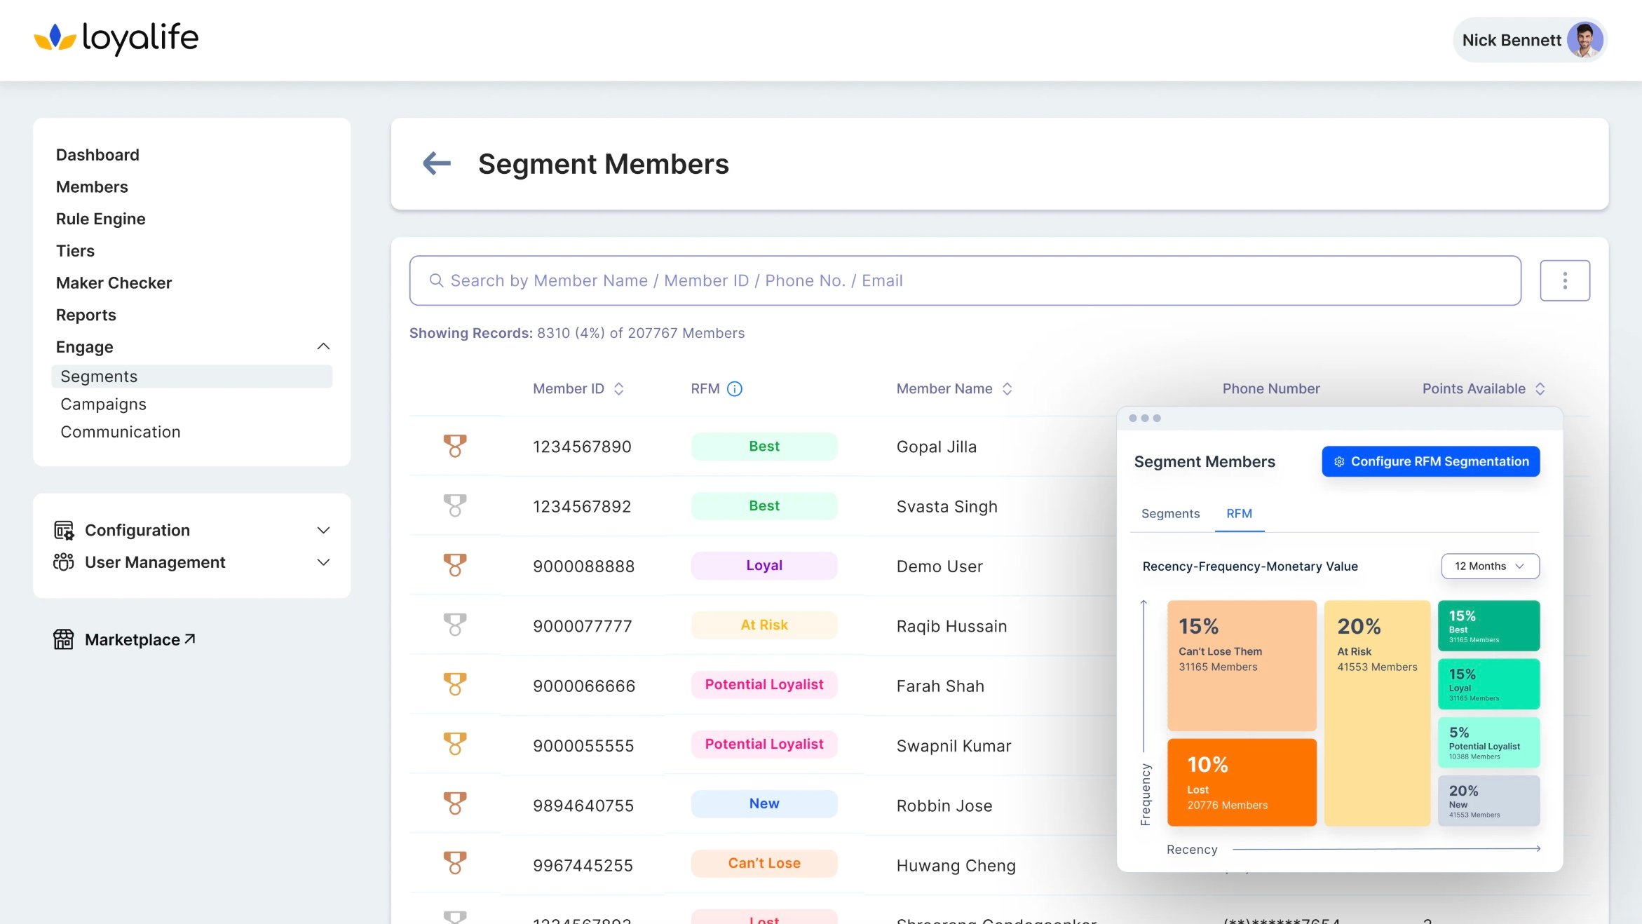This screenshot has height=924, width=1642.
Task: Click Configure RFM Segmentation button
Action: [x=1430, y=462]
